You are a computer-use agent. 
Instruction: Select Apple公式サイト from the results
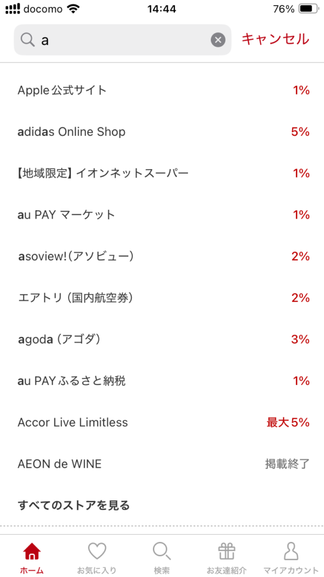(x=162, y=90)
